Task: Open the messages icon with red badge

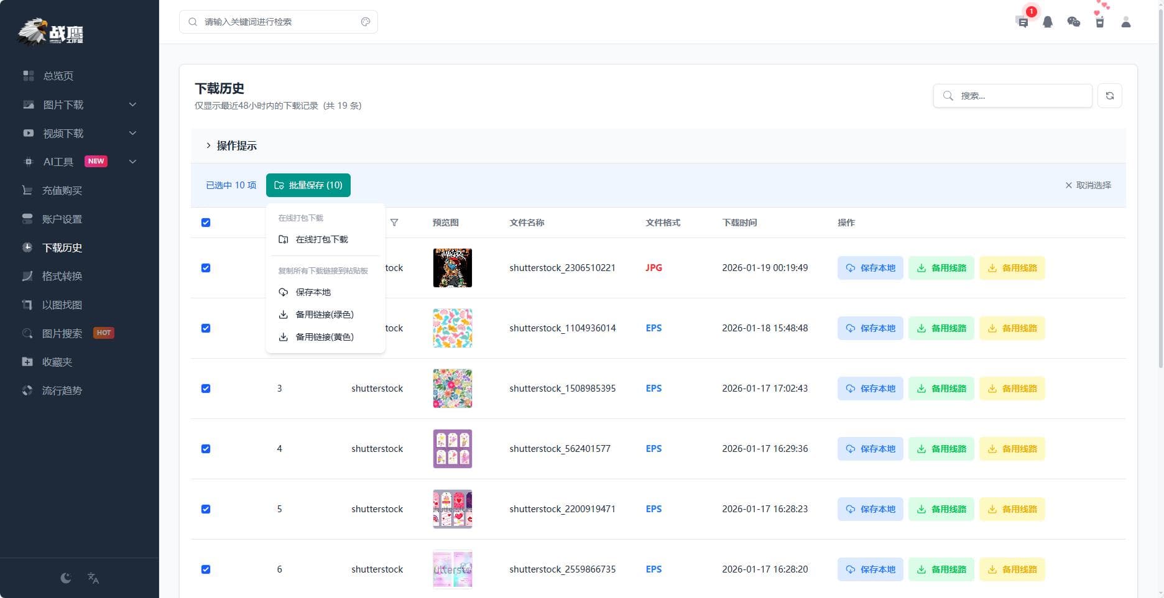Action: click(1022, 22)
